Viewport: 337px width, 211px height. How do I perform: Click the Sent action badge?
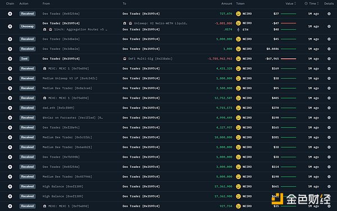tap(24, 58)
